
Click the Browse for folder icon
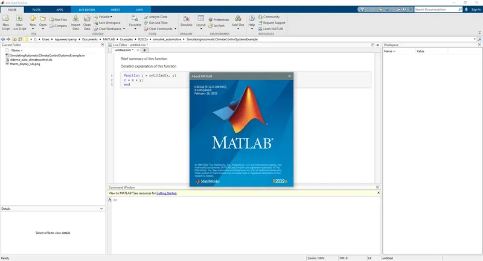coord(20,39)
